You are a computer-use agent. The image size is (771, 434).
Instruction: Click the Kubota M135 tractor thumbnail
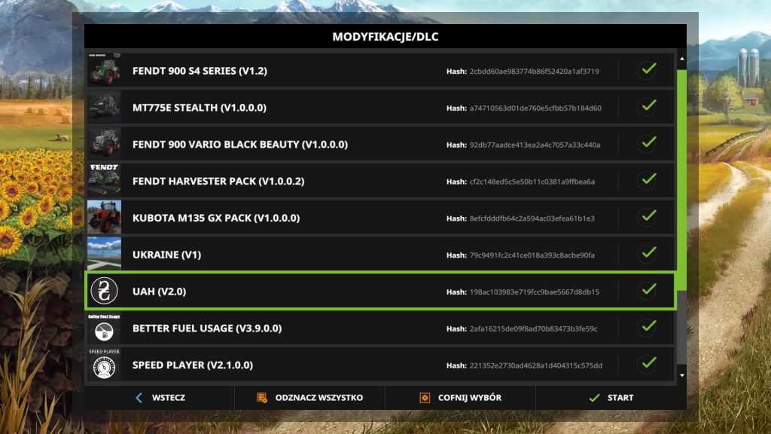(105, 217)
